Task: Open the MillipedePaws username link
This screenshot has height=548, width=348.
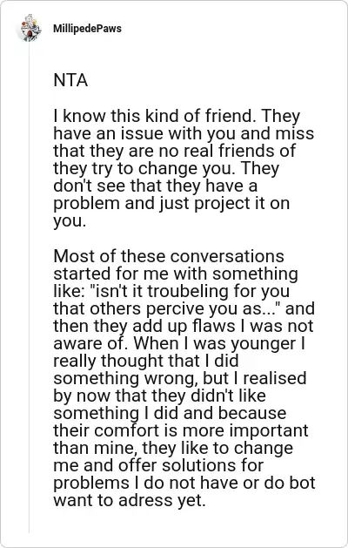Action: coord(87,28)
